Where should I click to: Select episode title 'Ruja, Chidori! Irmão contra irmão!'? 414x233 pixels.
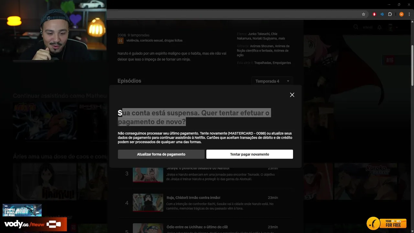click(x=193, y=198)
